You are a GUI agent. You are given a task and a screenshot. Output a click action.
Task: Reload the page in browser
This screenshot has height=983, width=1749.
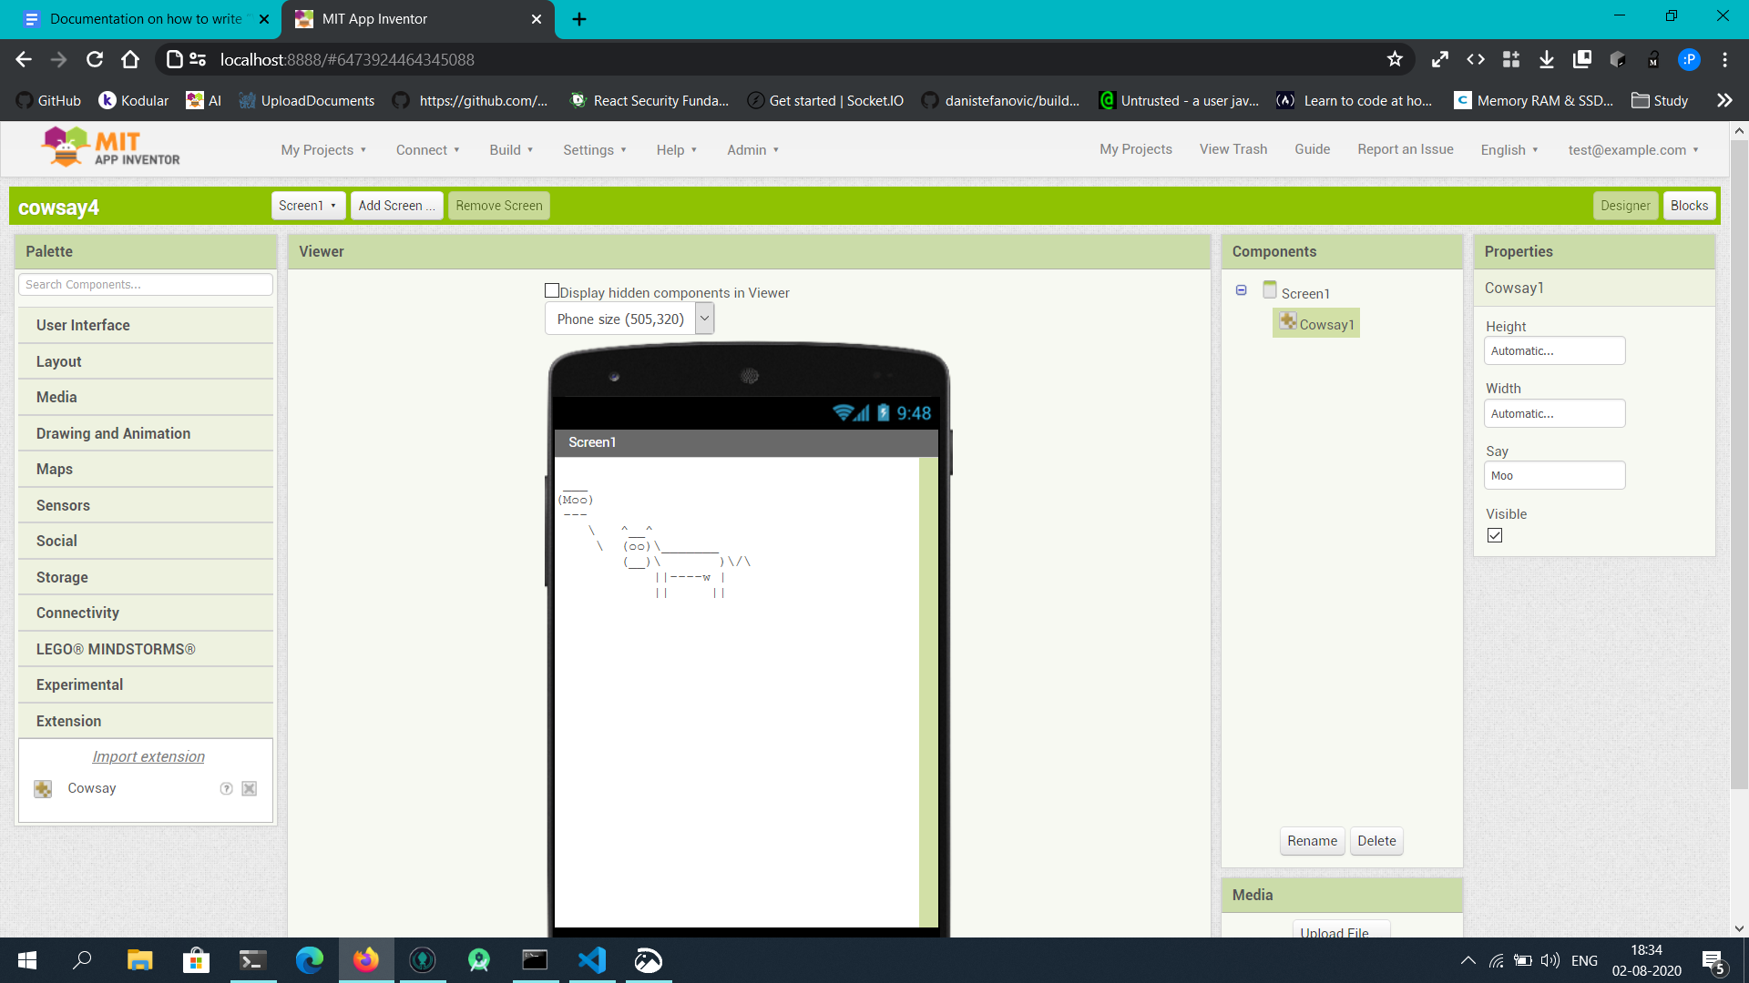[x=95, y=59]
